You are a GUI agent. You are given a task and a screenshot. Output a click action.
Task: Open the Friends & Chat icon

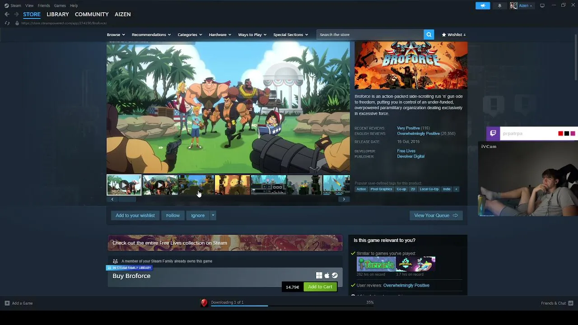point(571,303)
